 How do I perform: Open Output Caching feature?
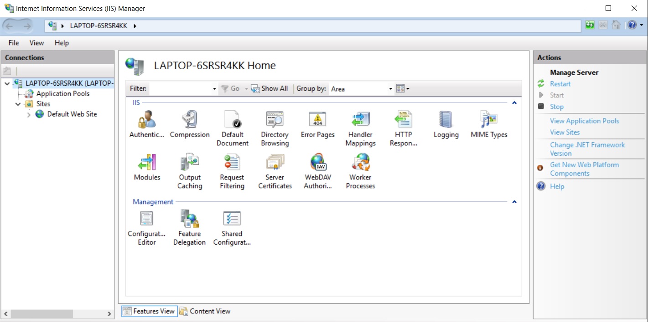[190, 171]
